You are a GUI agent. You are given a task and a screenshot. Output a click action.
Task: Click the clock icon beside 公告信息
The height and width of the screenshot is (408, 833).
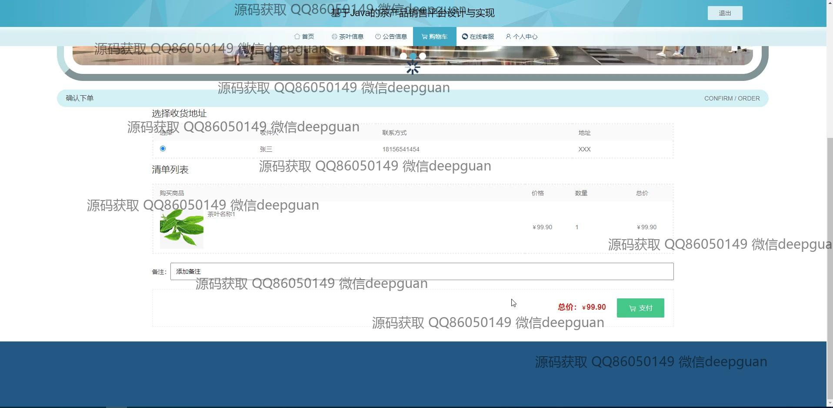click(378, 37)
